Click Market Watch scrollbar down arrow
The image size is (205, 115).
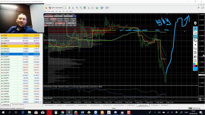(41, 102)
